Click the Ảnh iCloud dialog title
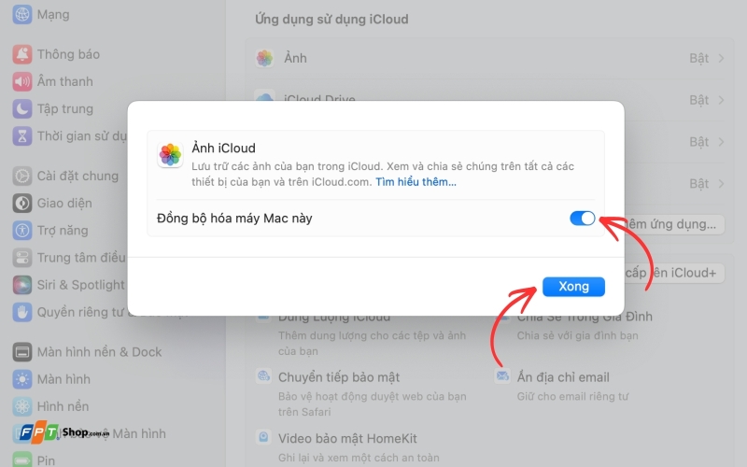 pos(223,149)
